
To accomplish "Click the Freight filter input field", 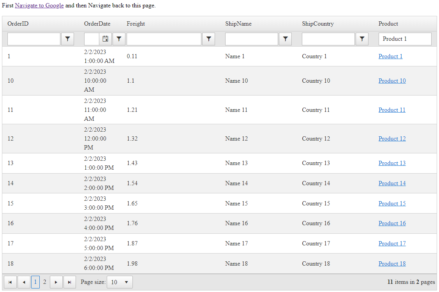I will [164, 39].
